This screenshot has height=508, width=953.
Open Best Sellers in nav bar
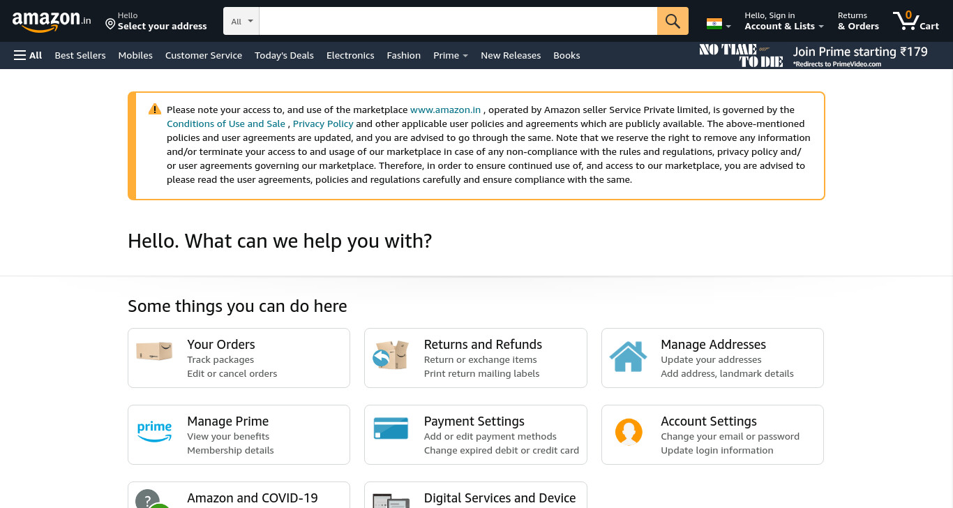point(80,55)
